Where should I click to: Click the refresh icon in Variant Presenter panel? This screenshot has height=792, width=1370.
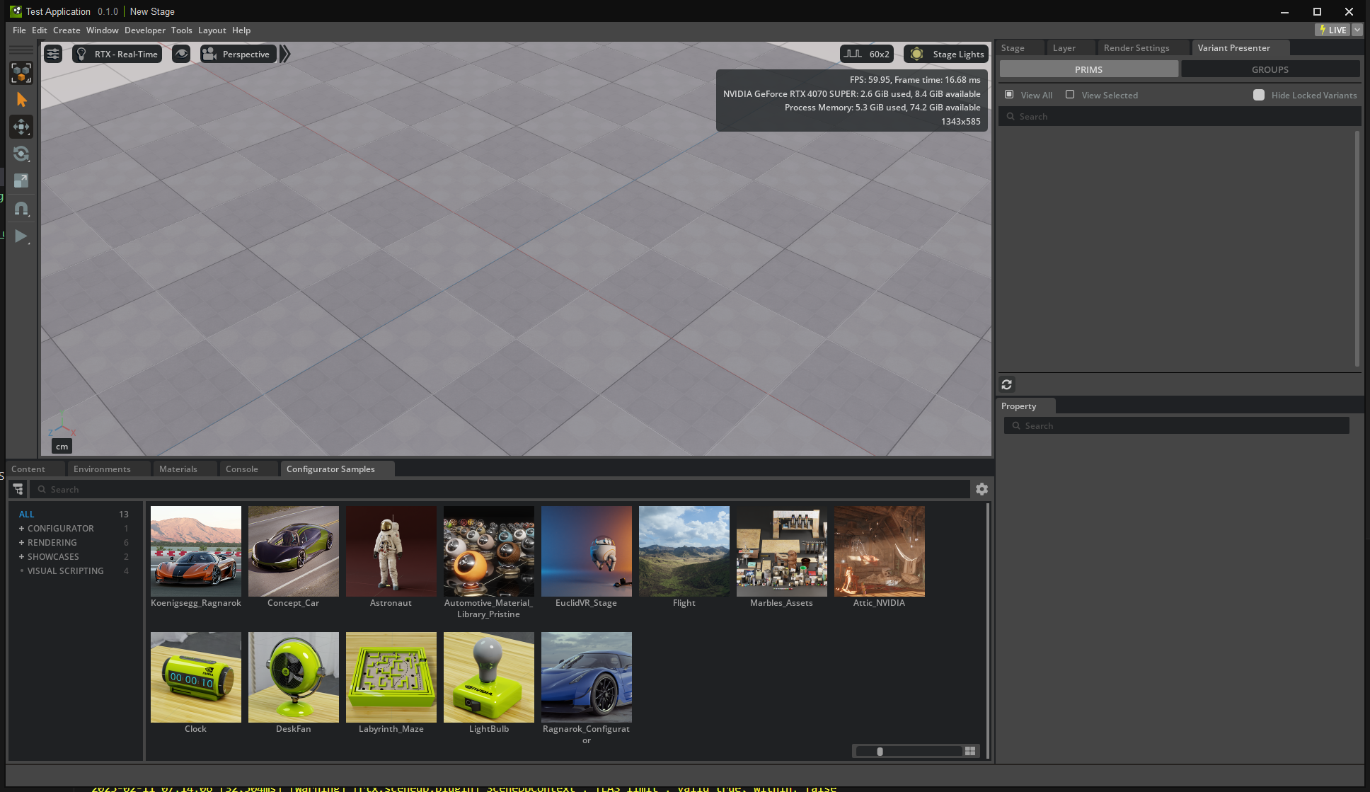pyautogui.click(x=1006, y=384)
